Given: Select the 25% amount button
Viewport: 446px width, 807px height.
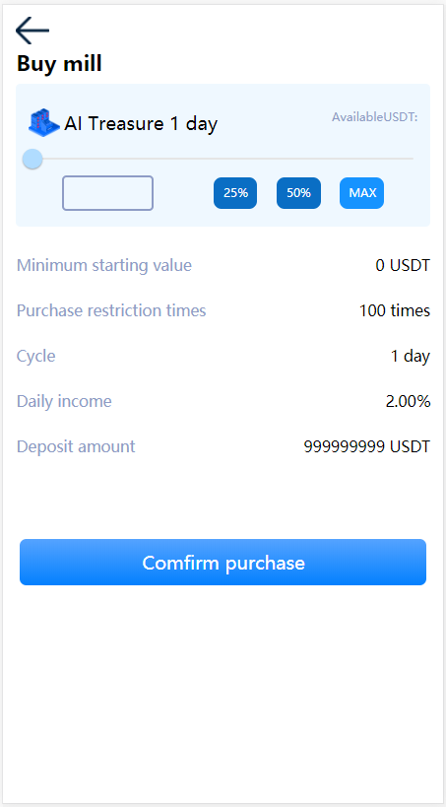Looking at the screenshot, I should (235, 193).
